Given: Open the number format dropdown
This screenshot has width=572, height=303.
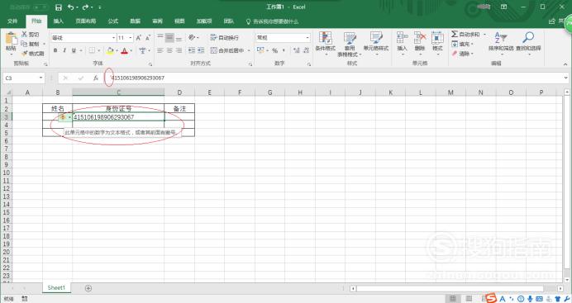Looking at the screenshot, I should pos(307,37).
